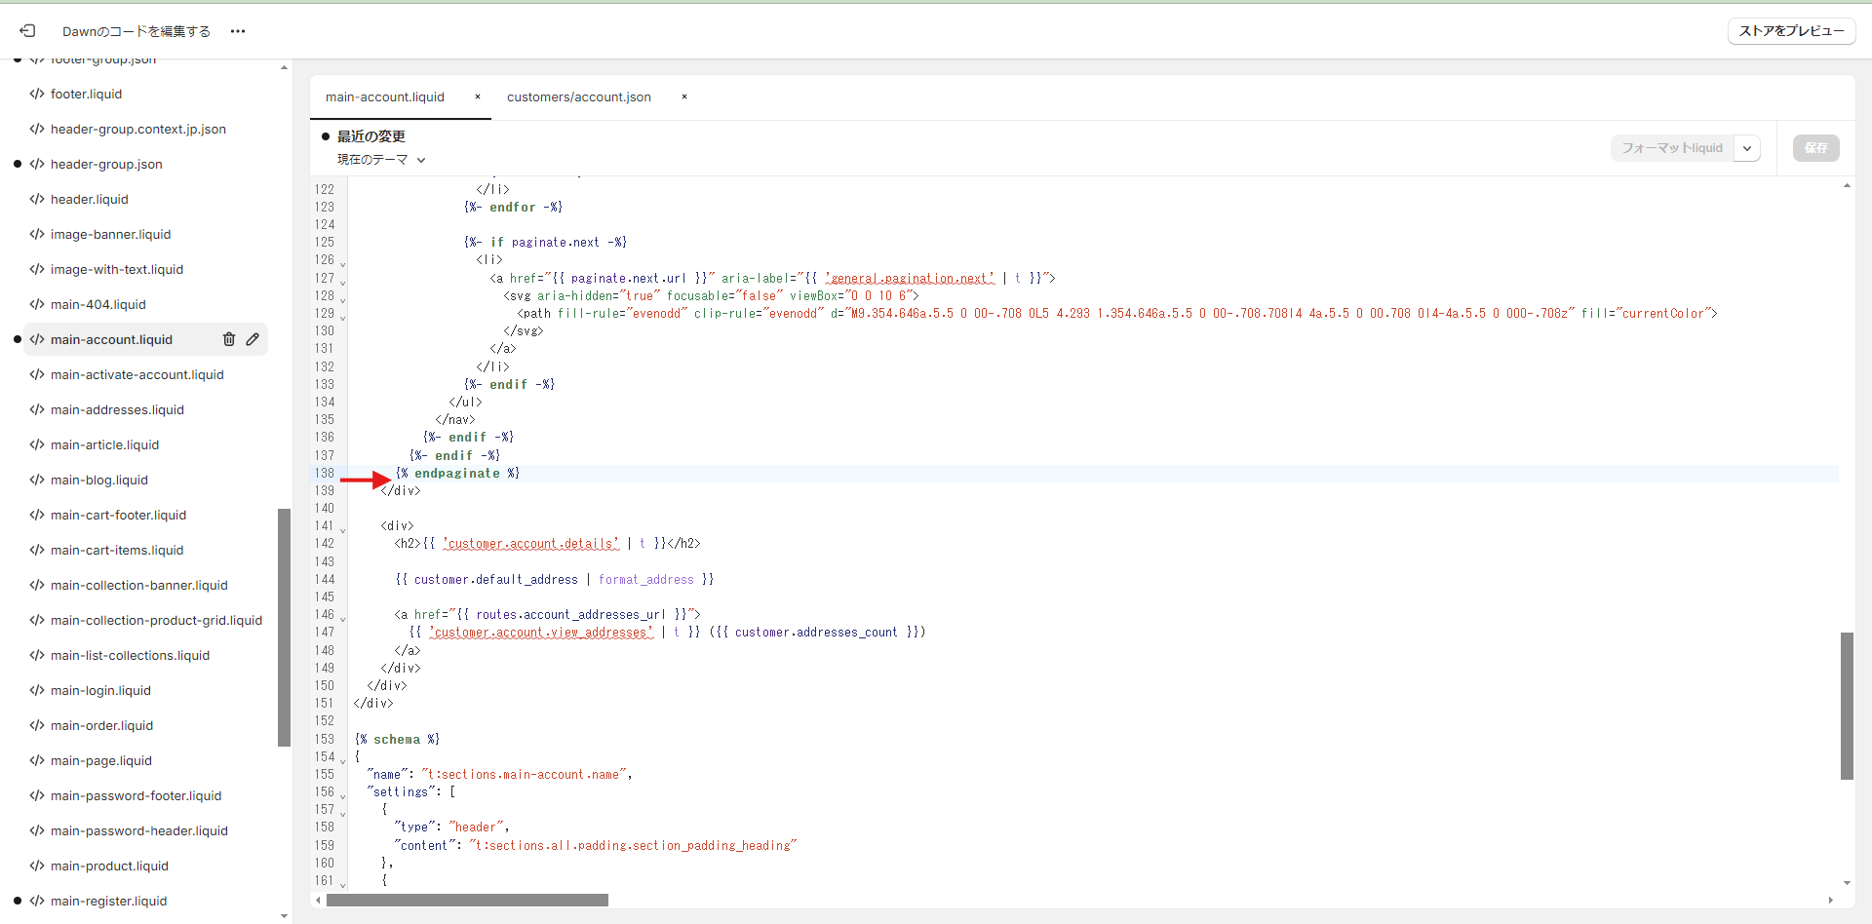The height and width of the screenshot is (924, 1872).
Task: Open header-group.context.jp.json file
Action: coord(138,129)
